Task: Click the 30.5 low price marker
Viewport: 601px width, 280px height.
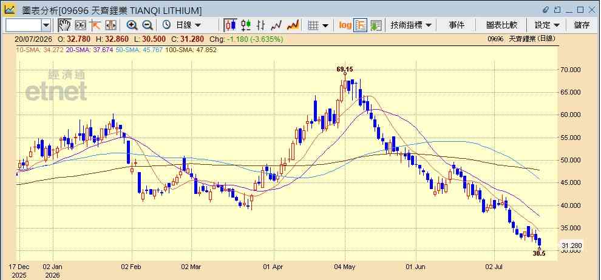Action: point(539,253)
